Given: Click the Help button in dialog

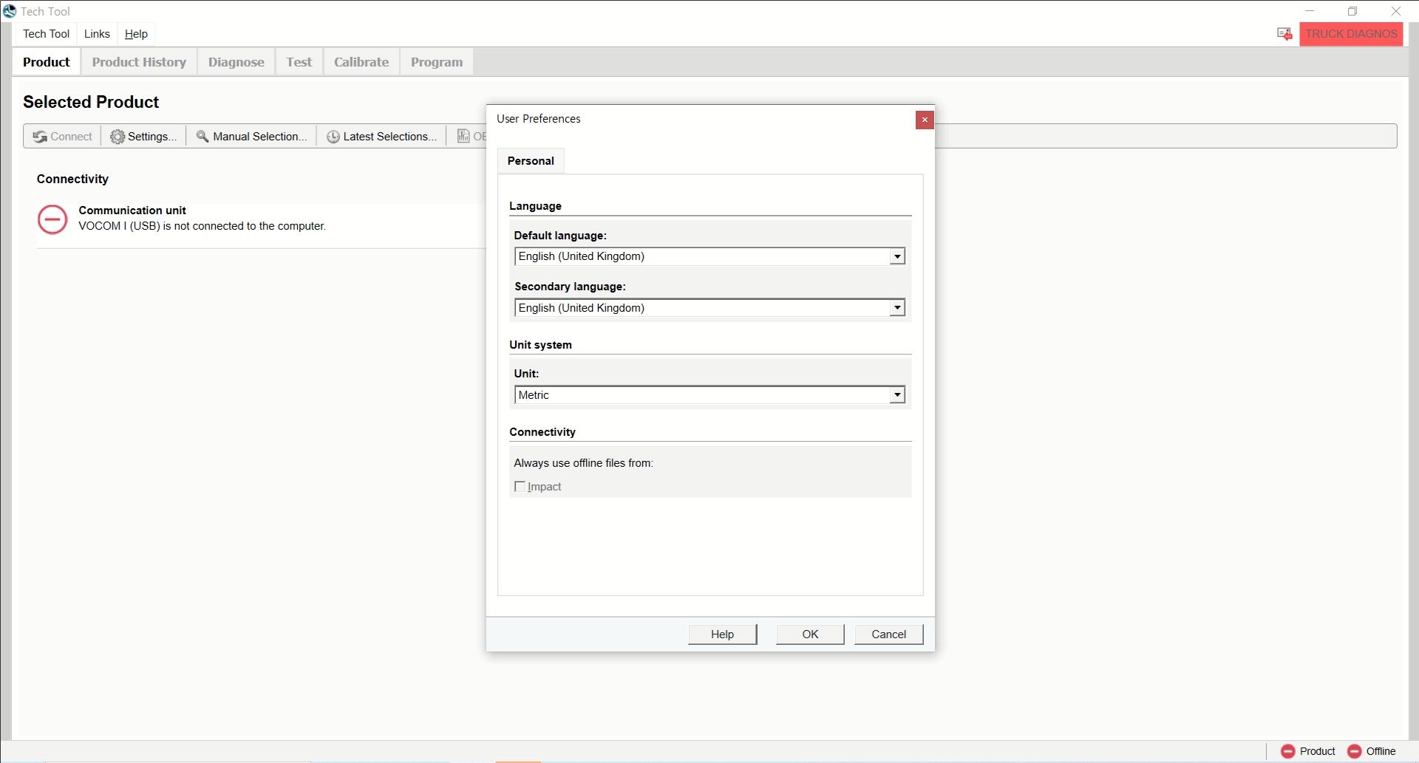Looking at the screenshot, I should (722, 634).
